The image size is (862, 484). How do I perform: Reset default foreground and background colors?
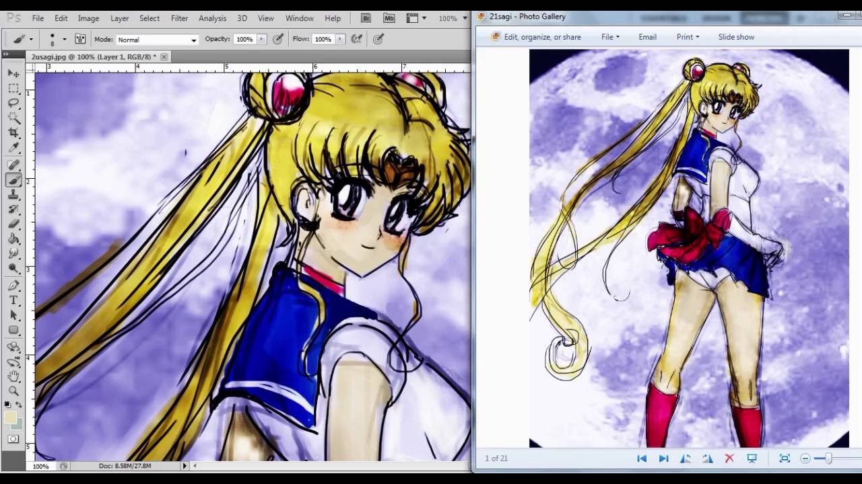(x=8, y=405)
